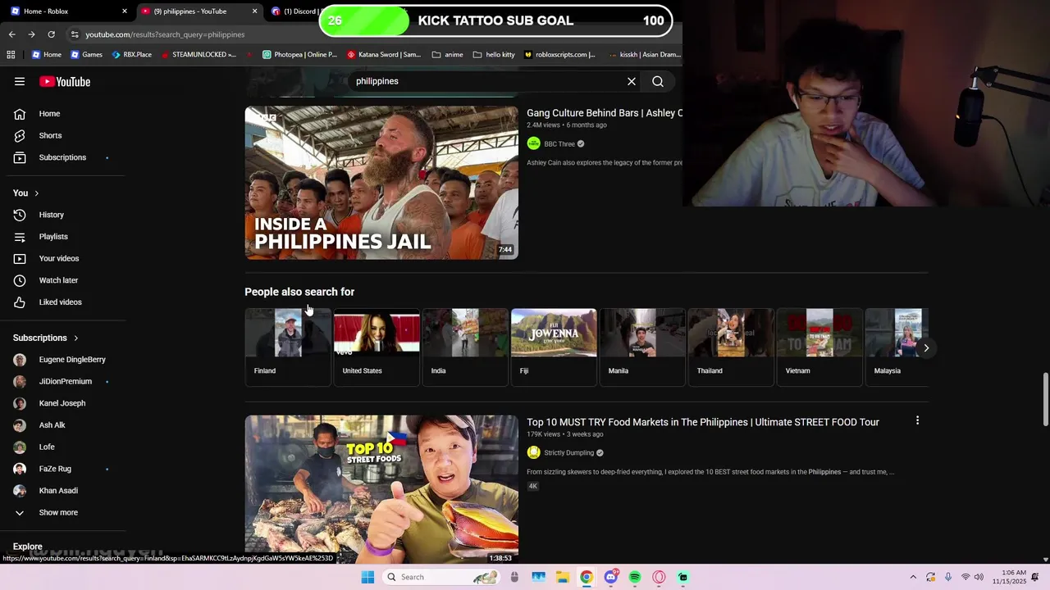
Task: Open Top 10 MUST TRY Food Markets title
Action: [703, 422]
